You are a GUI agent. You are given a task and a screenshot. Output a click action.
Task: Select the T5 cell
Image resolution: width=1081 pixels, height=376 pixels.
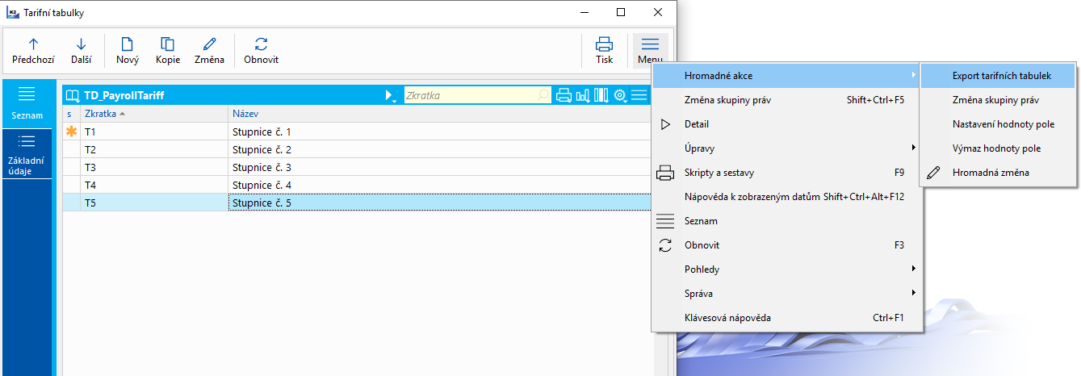coord(154,203)
